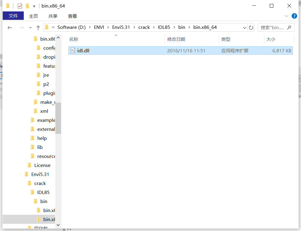
Task: Navigate to Envi5.31 via the breadcrumb
Action: (121, 27)
